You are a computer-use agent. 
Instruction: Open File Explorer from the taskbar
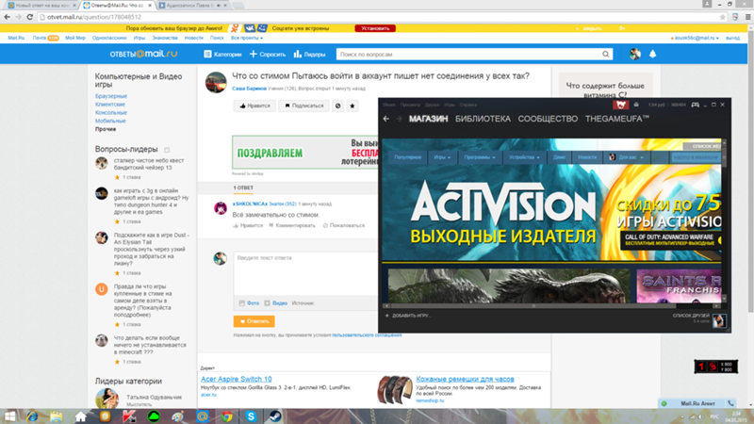click(57, 416)
